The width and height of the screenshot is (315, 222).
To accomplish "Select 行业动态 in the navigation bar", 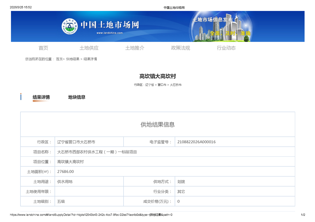I will [x=226, y=48].
